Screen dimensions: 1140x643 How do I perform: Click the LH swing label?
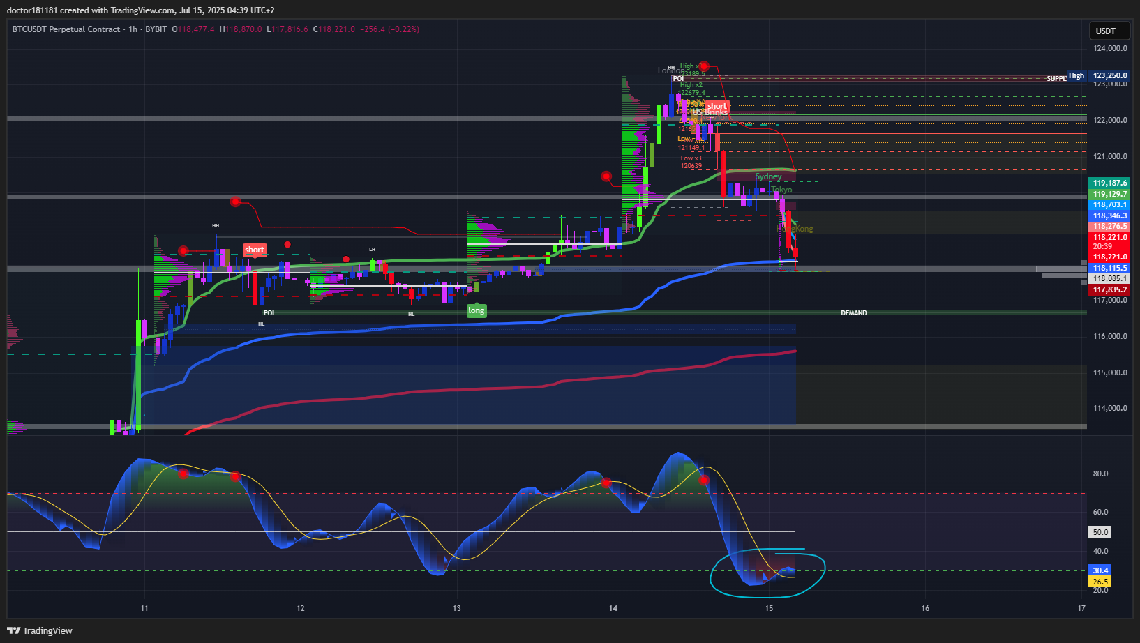tap(373, 249)
